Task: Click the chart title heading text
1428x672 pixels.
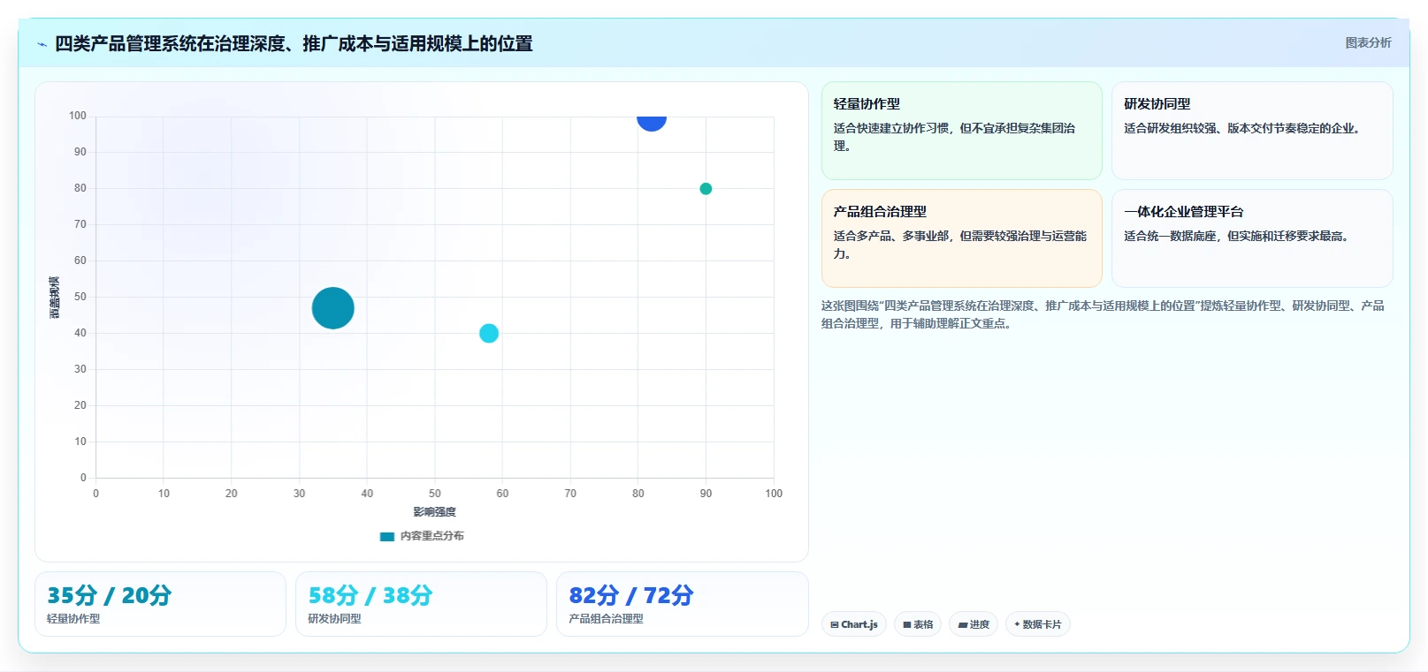Action: [294, 43]
